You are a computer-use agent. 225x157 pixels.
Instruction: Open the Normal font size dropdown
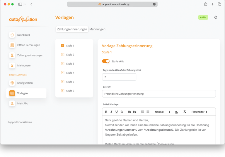pyautogui.click(x=162, y=112)
